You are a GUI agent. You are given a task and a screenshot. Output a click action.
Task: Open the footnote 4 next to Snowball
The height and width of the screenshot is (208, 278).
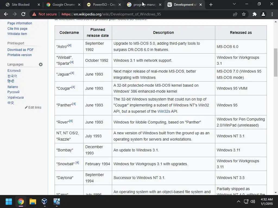77,162
